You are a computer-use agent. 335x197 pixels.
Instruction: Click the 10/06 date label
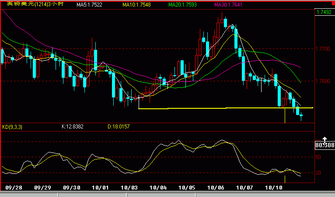(x=216, y=188)
